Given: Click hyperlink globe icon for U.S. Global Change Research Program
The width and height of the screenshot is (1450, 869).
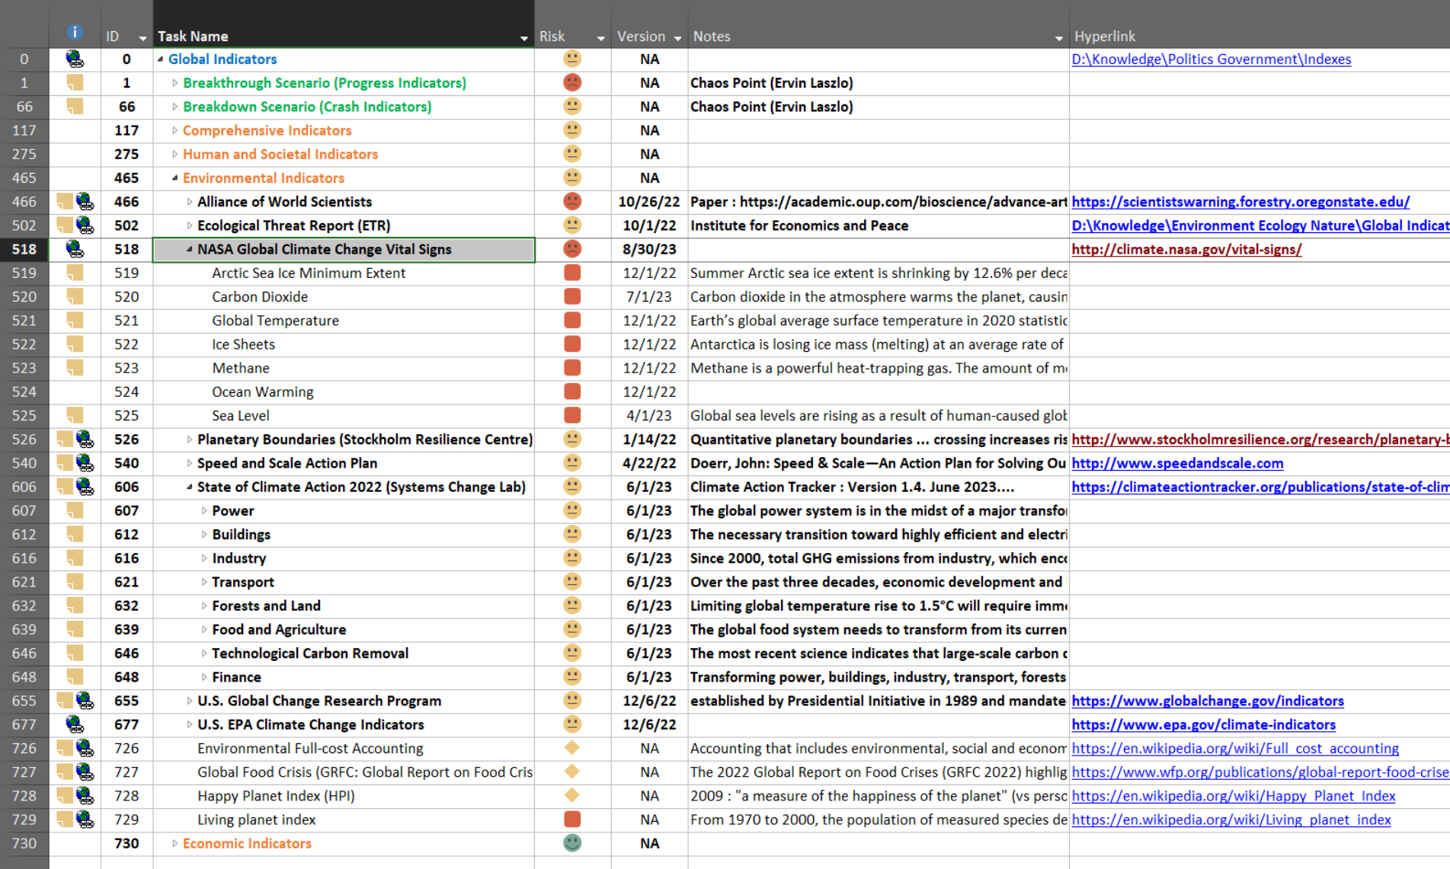Looking at the screenshot, I should click(85, 701).
